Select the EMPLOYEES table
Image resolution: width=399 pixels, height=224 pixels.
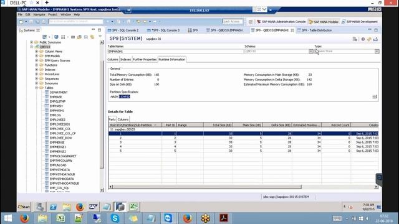[57, 119]
